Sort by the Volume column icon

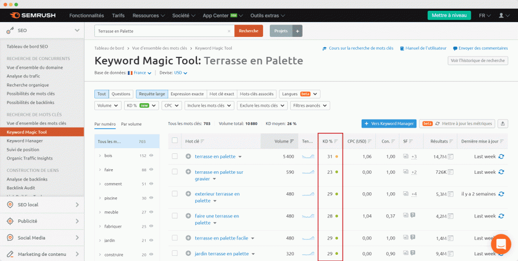coord(292,142)
